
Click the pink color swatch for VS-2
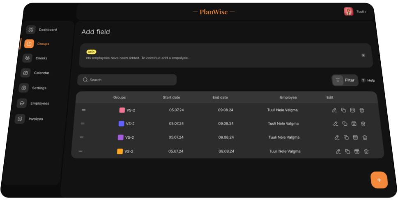(x=122, y=110)
